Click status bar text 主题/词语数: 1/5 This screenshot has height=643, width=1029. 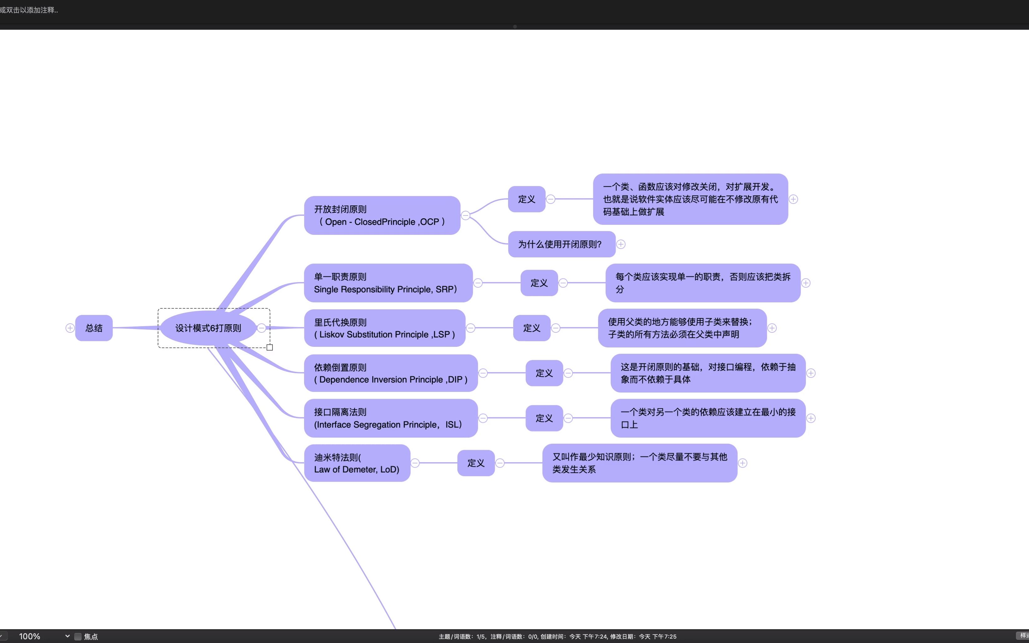pos(462,637)
